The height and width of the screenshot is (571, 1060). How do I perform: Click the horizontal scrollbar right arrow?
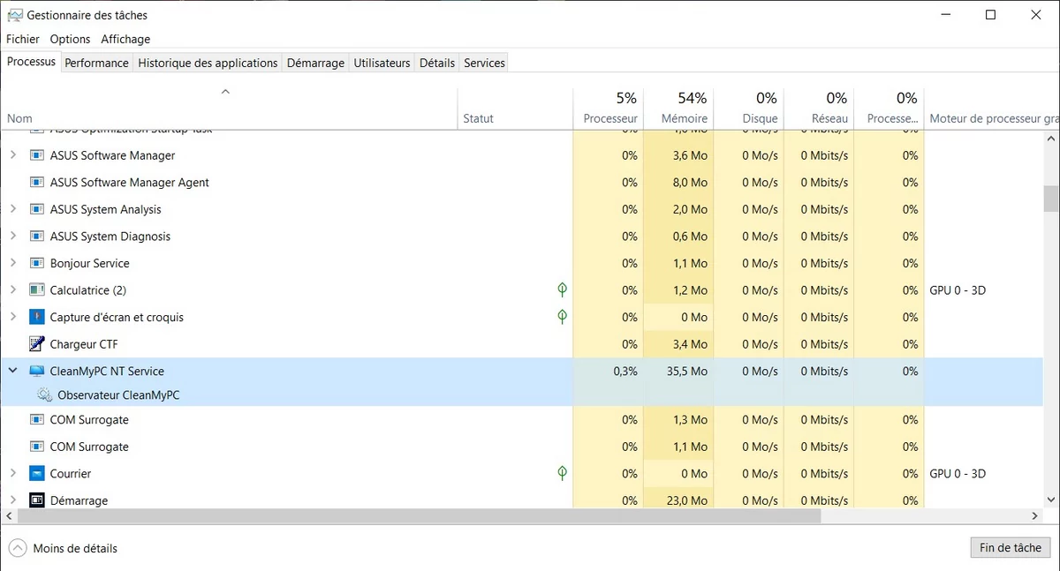[x=1035, y=515]
